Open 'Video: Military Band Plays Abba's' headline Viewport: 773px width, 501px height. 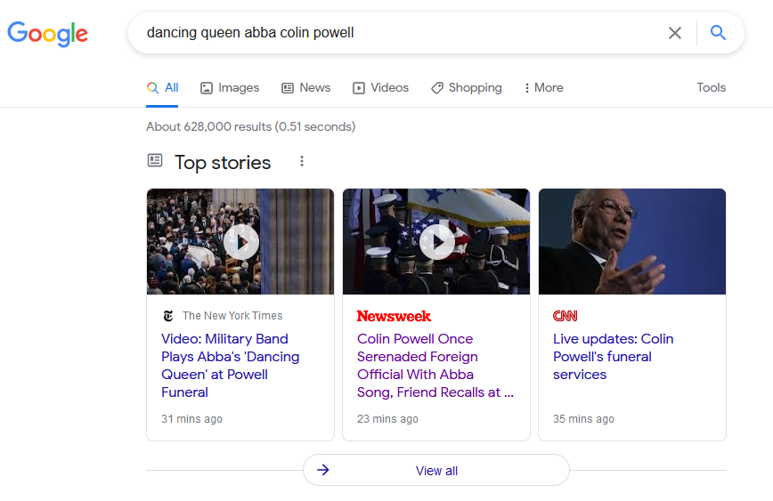[x=231, y=366]
